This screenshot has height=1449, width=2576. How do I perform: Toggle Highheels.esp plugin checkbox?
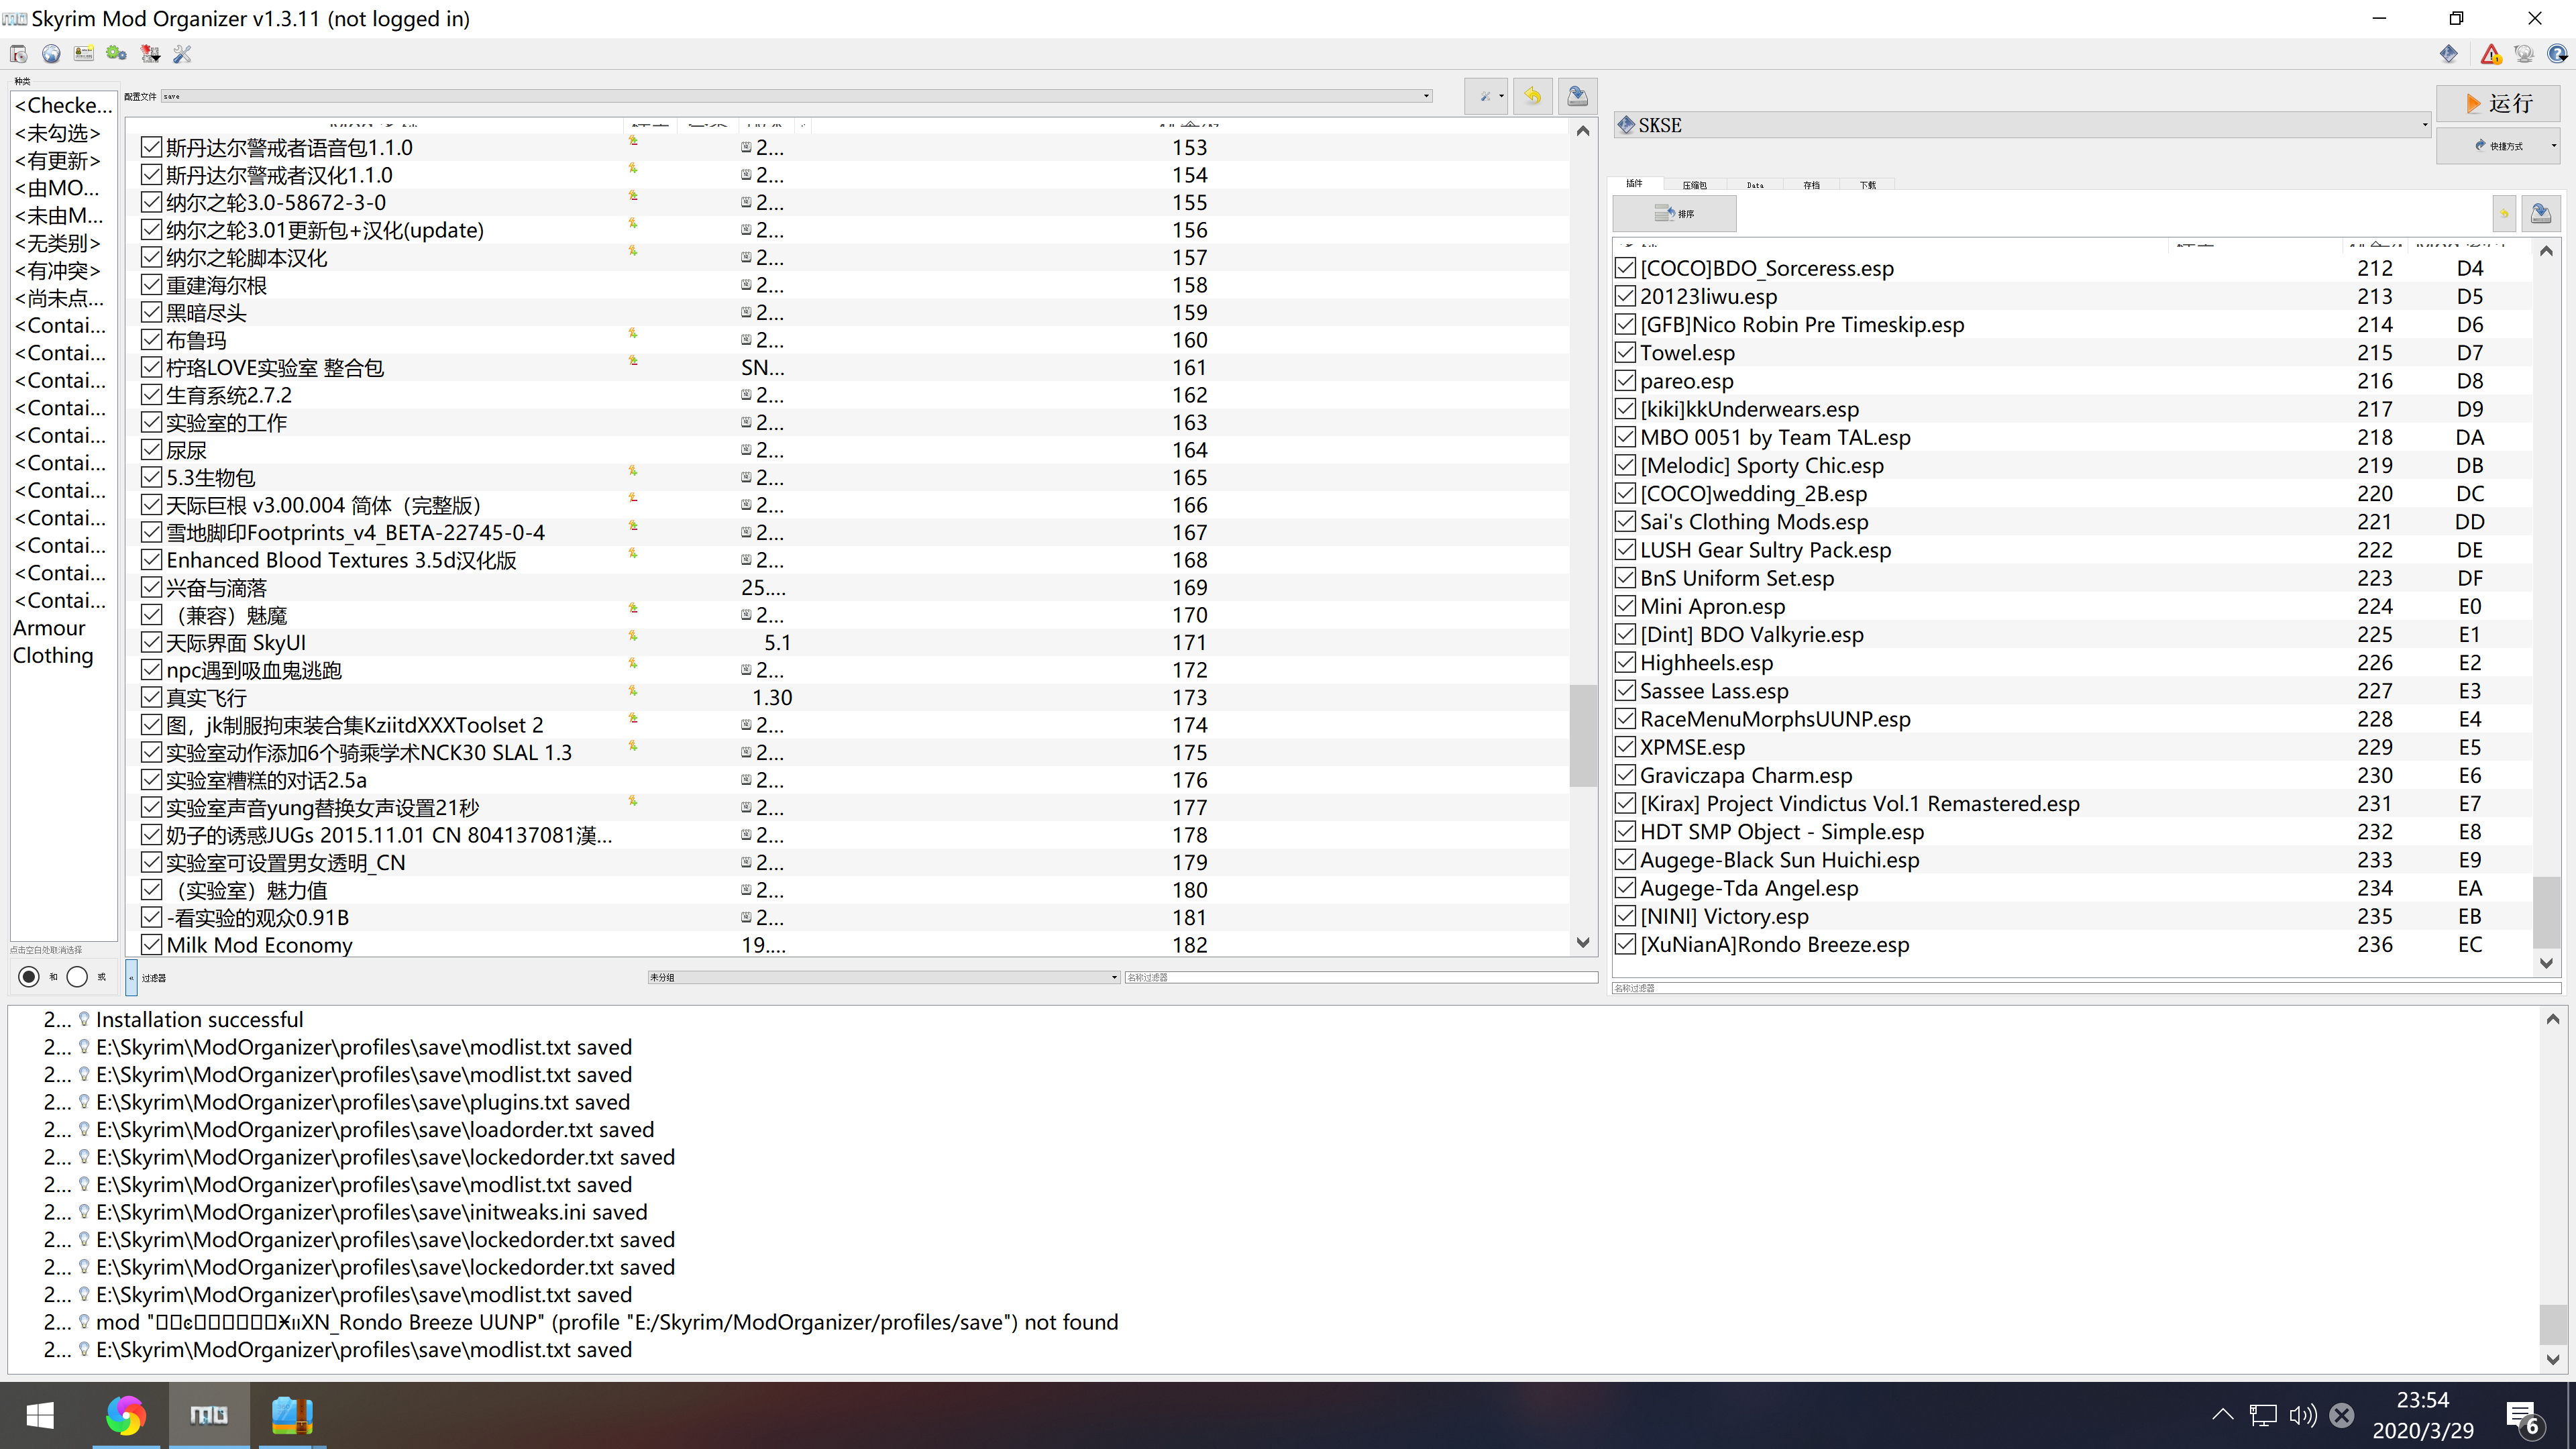1625,662
